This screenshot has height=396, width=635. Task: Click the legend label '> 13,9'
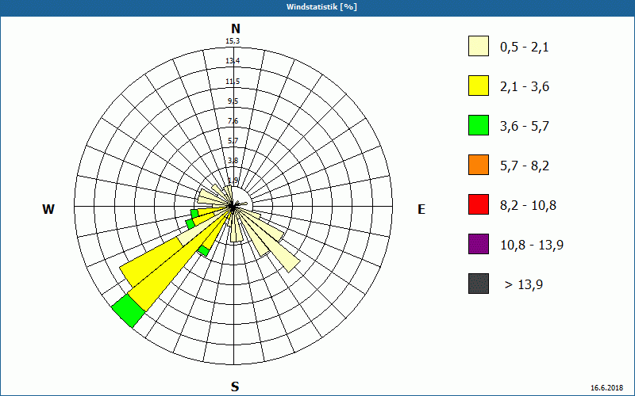coord(524,285)
